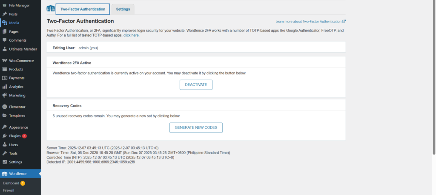Click the Wordfence logo beside the tabs
The image size is (436, 195).
pyautogui.click(x=50, y=9)
